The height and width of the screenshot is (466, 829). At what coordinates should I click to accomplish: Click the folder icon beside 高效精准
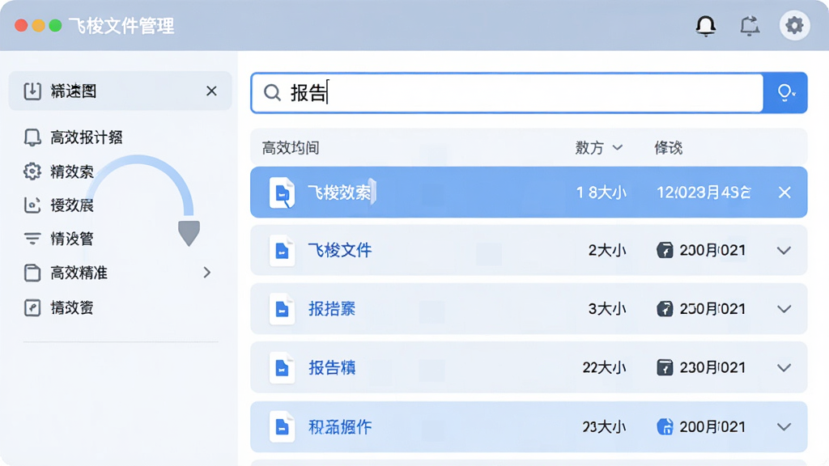click(32, 273)
